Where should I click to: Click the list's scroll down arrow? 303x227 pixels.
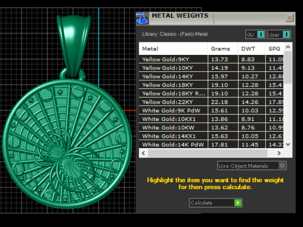pos(288,144)
